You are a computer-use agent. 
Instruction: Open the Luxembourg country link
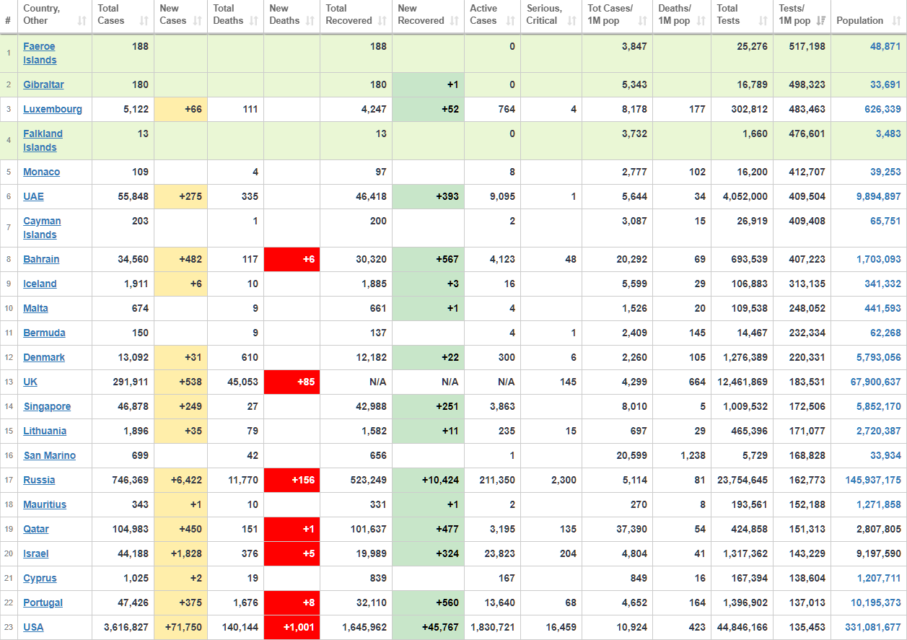[x=53, y=110]
